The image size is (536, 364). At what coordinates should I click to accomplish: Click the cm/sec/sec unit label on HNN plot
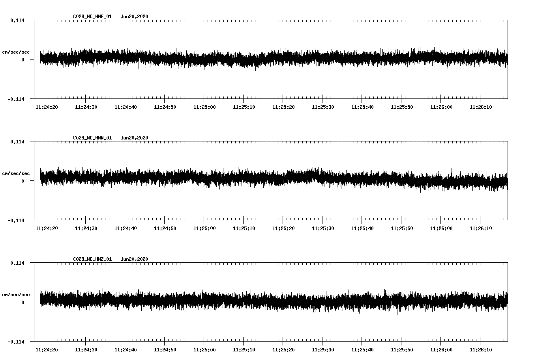16,173
